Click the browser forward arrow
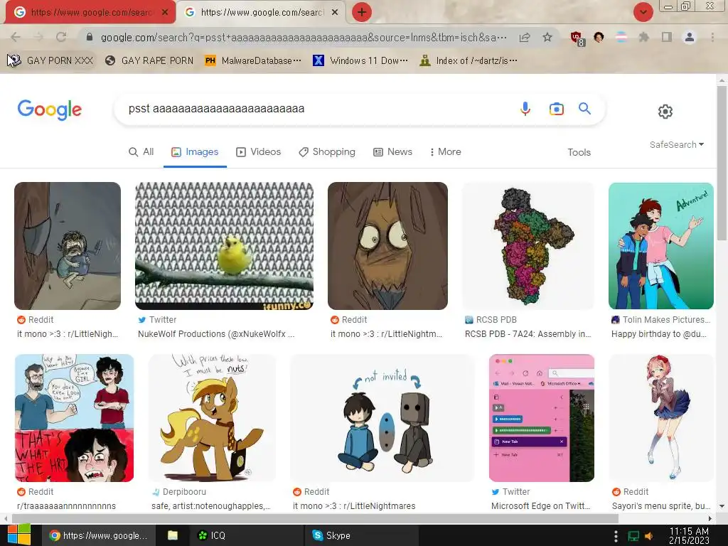The width and height of the screenshot is (728, 546). 38,37
